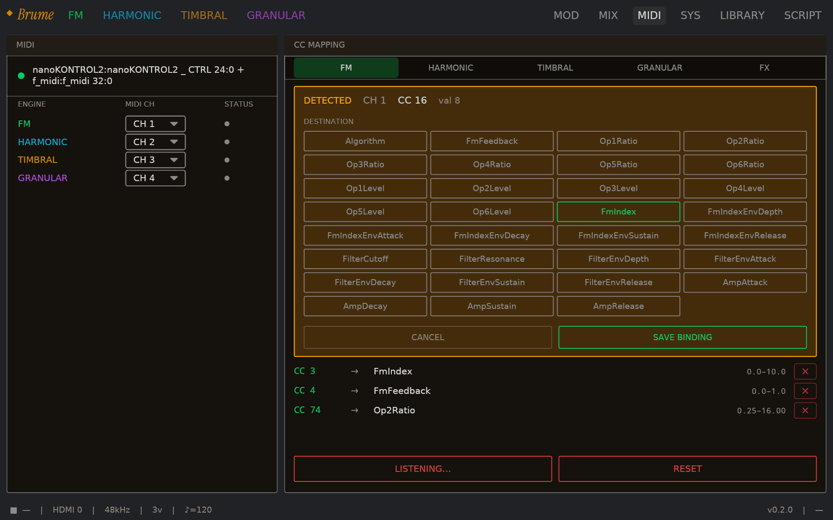Choose Op2Ratio destination button
Screen dimensions: 833x520
745,141
